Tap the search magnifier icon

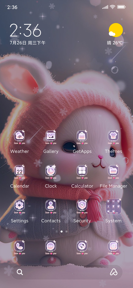20,272
